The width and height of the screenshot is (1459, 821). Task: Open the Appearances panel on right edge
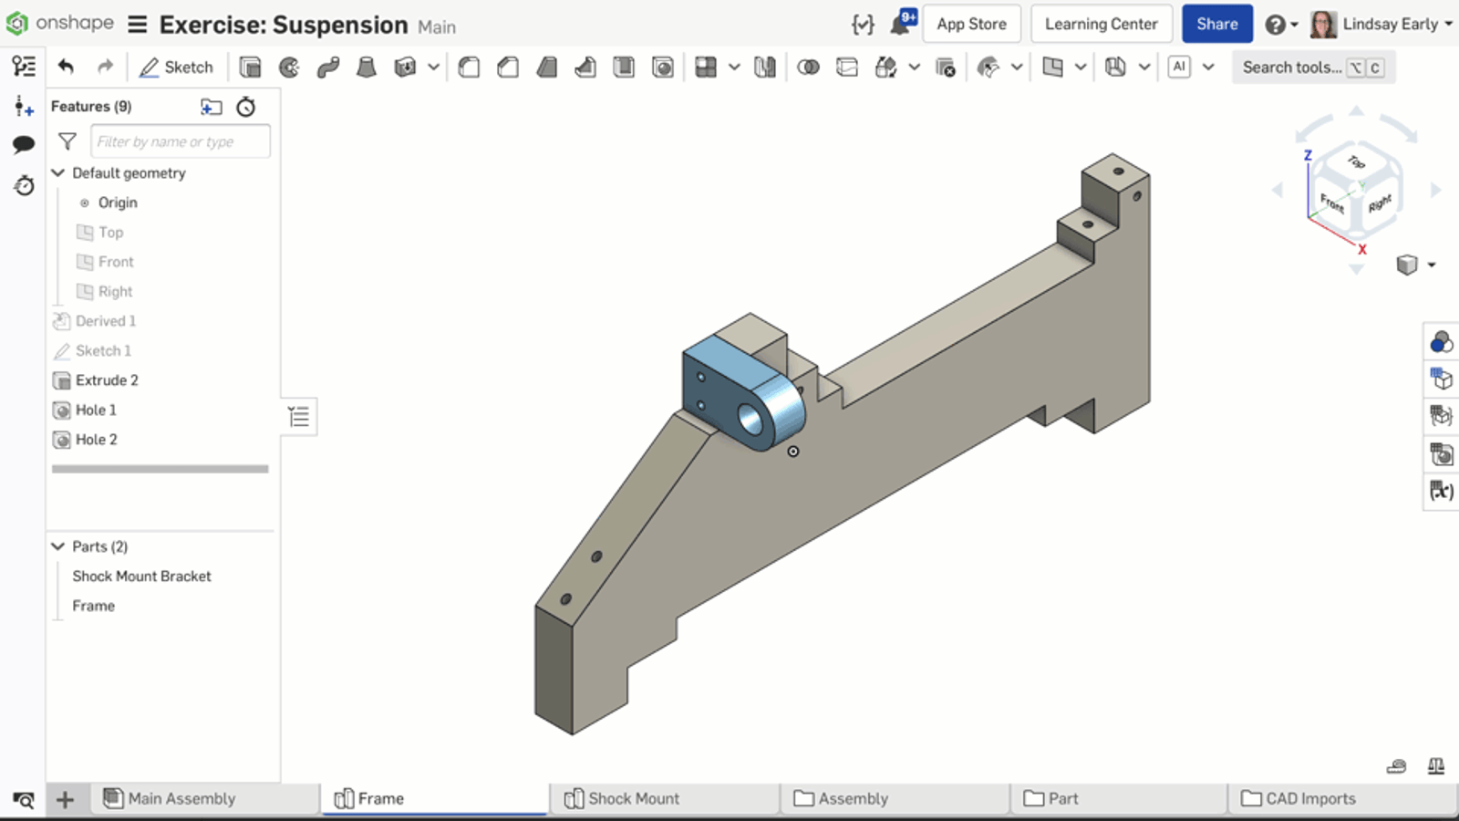(1441, 342)
